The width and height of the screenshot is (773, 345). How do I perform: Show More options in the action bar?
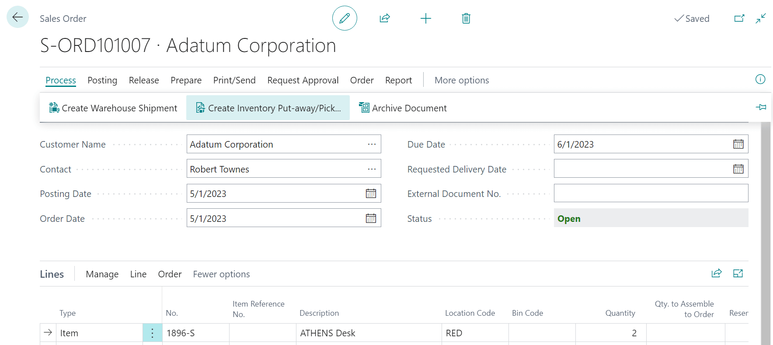[462, 80]
